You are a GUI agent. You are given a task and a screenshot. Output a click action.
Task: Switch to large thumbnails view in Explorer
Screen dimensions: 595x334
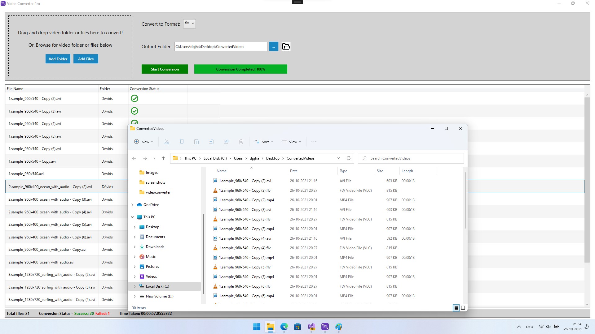(463, 308)
